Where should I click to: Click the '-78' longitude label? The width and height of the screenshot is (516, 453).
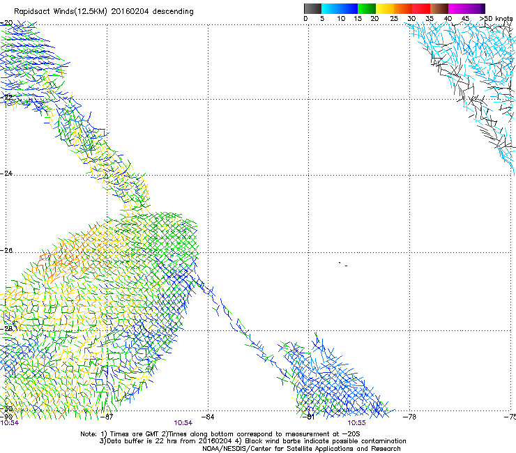click(410, 417)
